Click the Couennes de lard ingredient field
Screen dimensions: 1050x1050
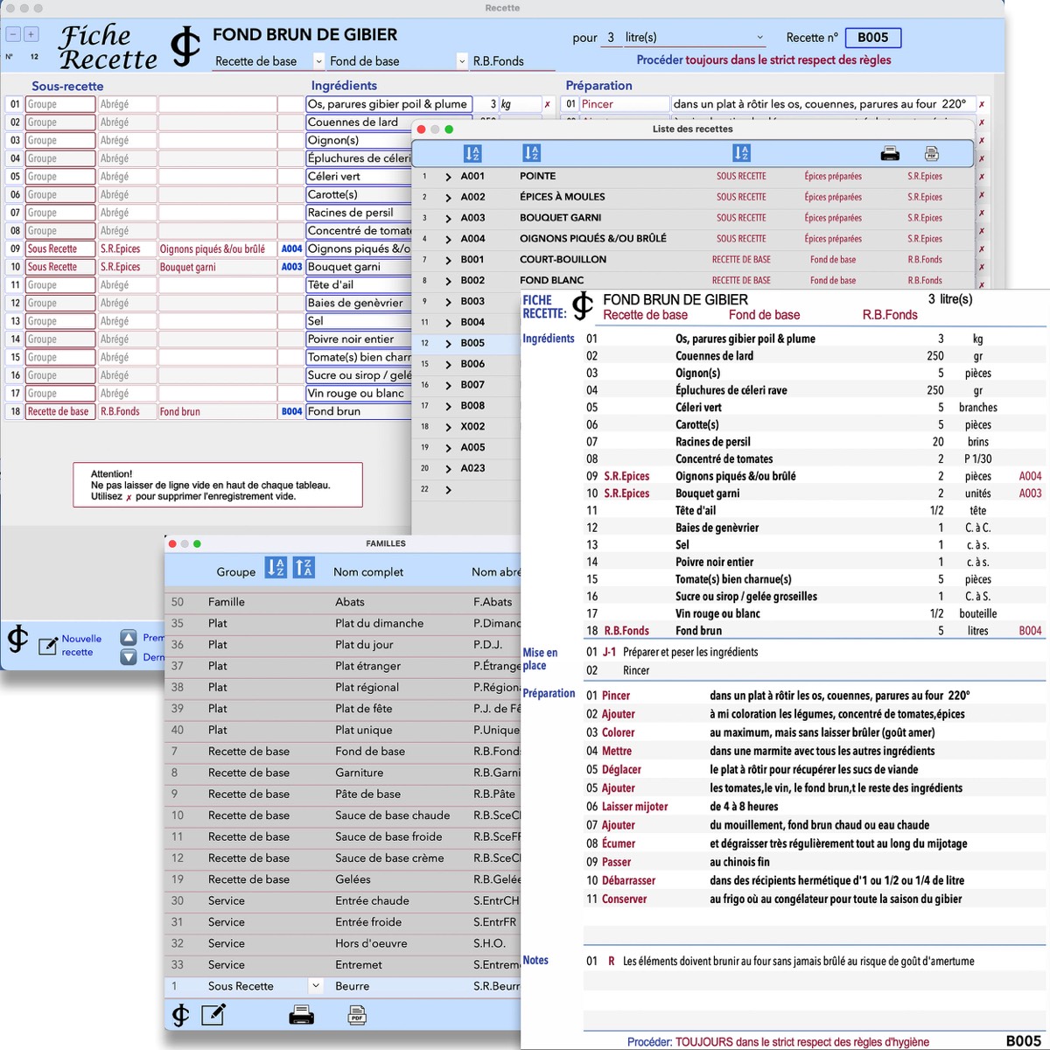359,122
